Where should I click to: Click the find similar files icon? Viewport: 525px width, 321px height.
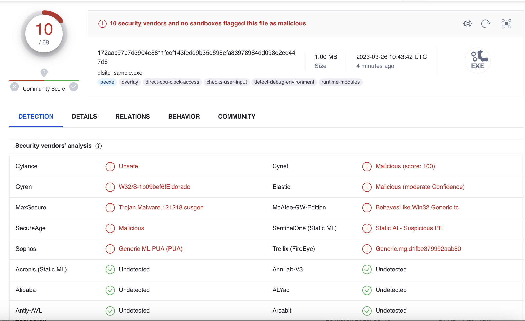(x=467, y=24)
